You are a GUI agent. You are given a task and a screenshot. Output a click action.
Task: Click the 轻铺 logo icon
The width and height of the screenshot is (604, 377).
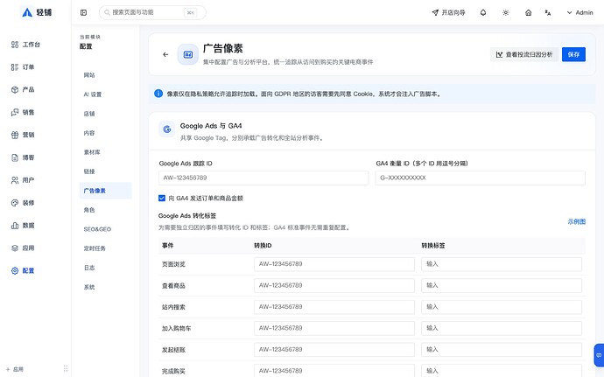(27, 13)
